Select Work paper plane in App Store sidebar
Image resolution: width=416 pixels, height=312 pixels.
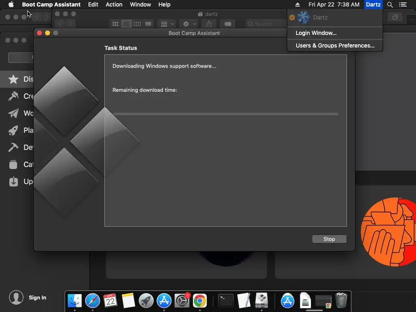13,113
